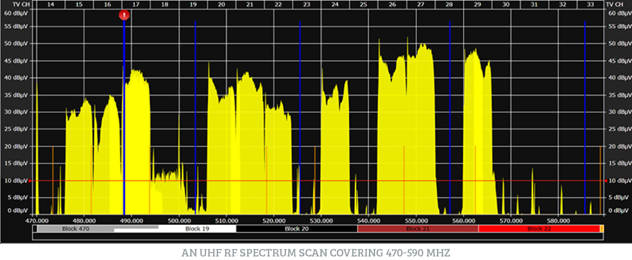Viewport: 632px width, 260px height.
Task: Select TV channel 21 header cell
Action: click(x=250, y=4)
